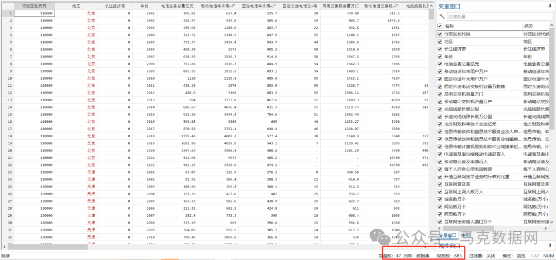
Task: Click 变量数: 47 status bar entry
Action: (x=389, y=255)
